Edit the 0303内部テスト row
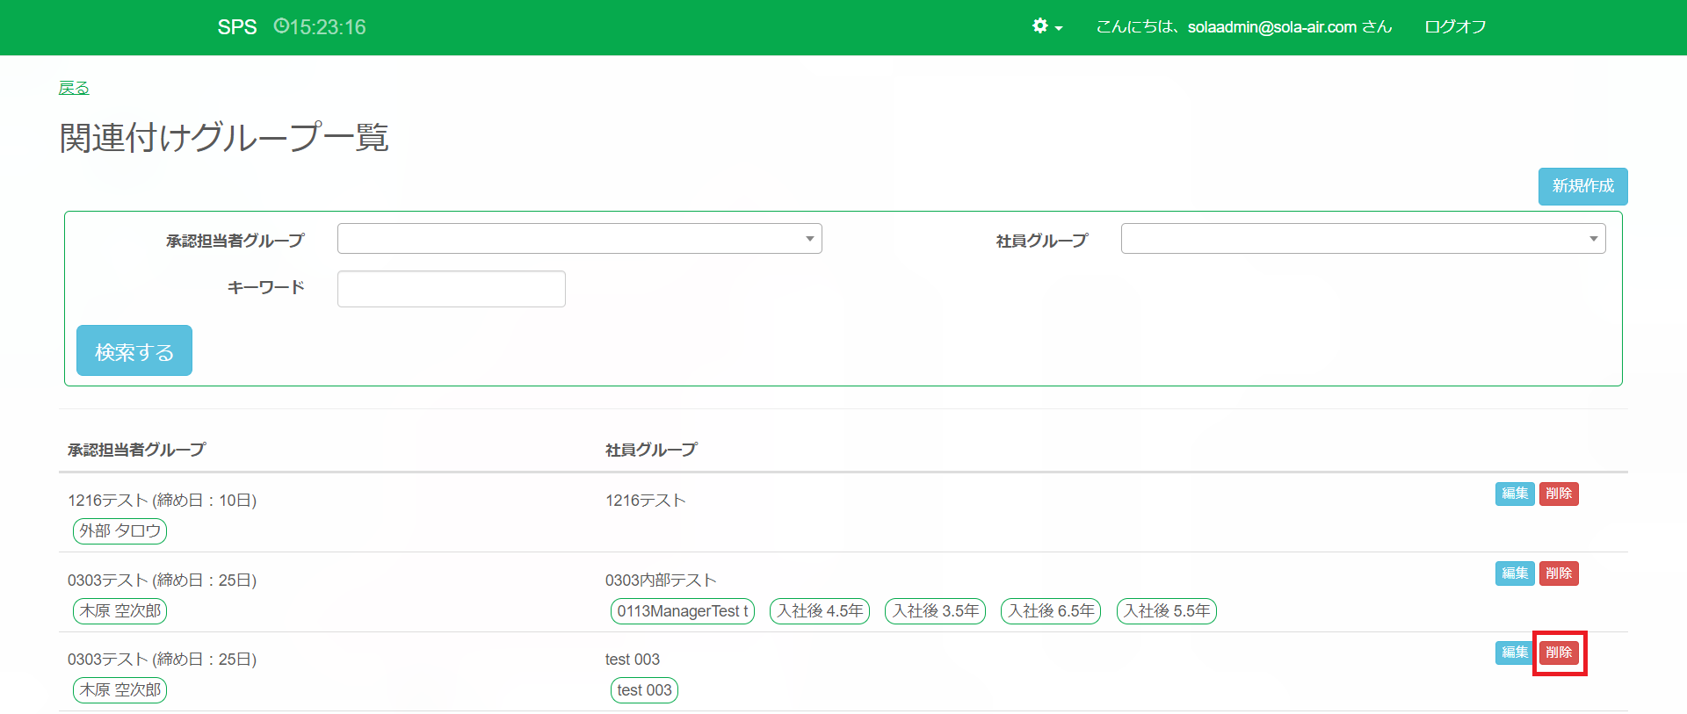This screenshot has height=714, width=1687. tap(1514, 573)
